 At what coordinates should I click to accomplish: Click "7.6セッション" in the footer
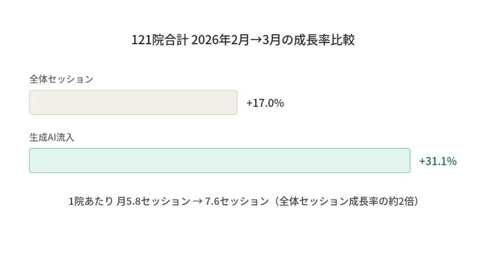[x=236, y=201]
